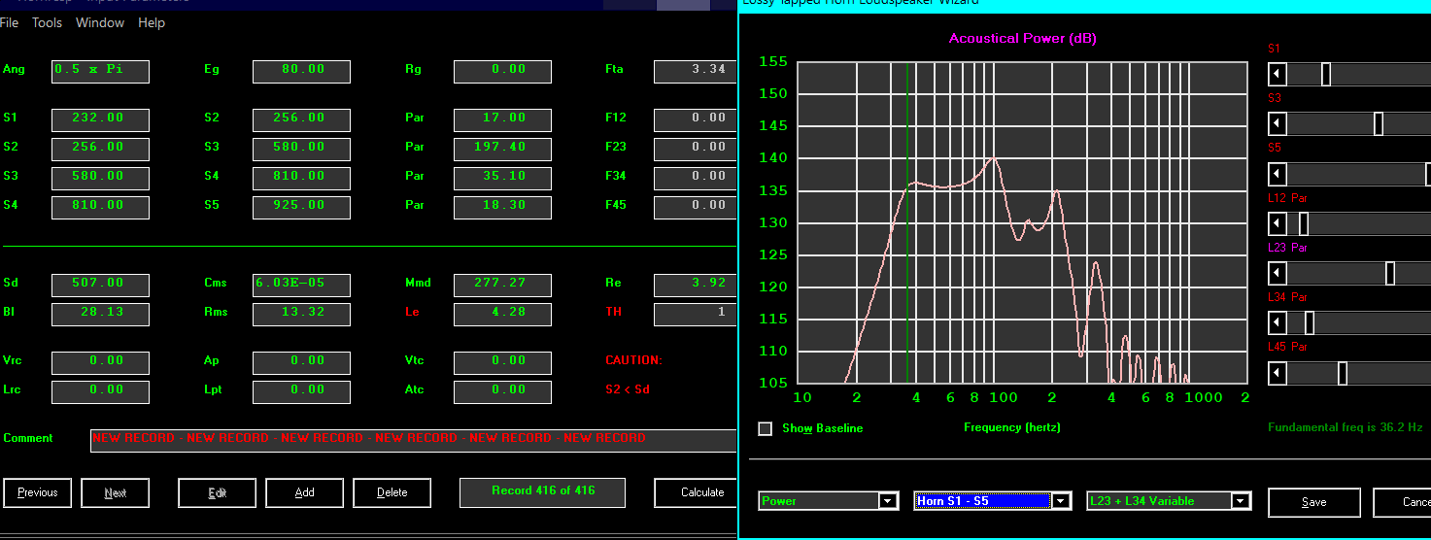Click the Mmd field showing 277.27
The width and height of the screenshot is (1431, 540).
tap(502, 285)
